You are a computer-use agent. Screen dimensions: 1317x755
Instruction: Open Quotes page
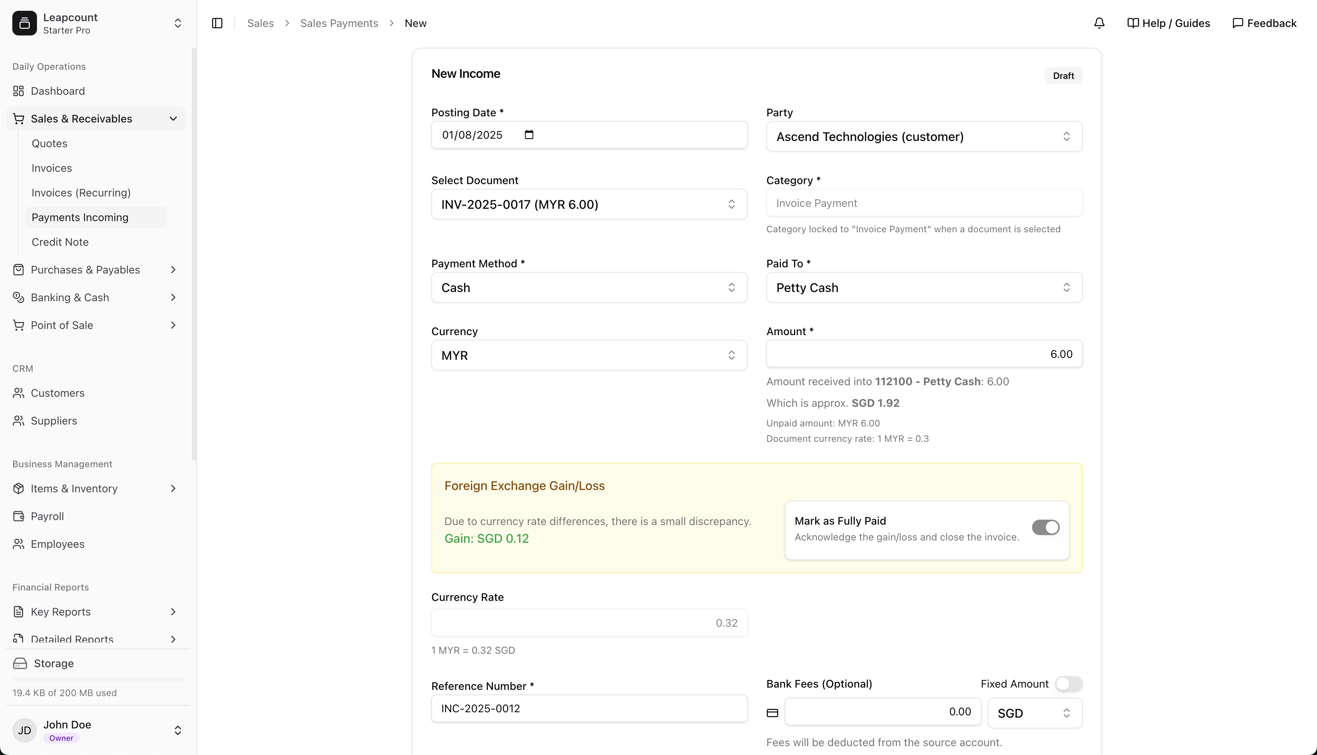pos(96,143)
